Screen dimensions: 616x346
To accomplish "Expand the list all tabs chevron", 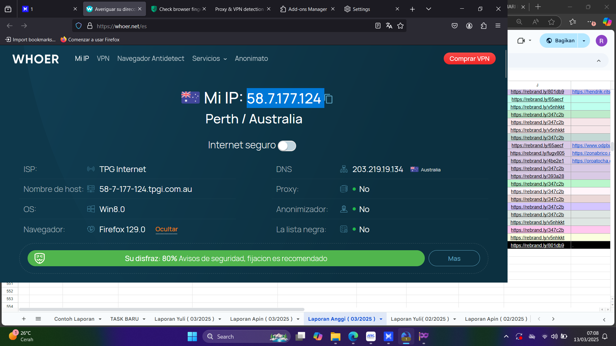I will coord(429,9).
